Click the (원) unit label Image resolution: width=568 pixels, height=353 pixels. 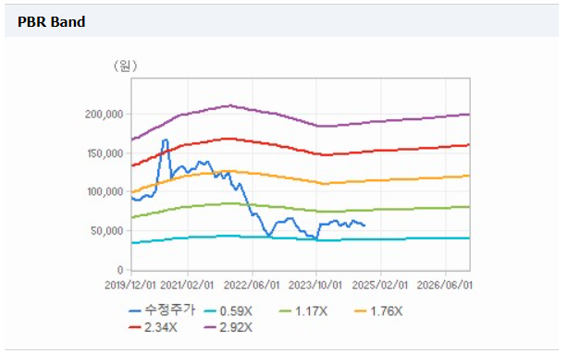coord(125,66)
